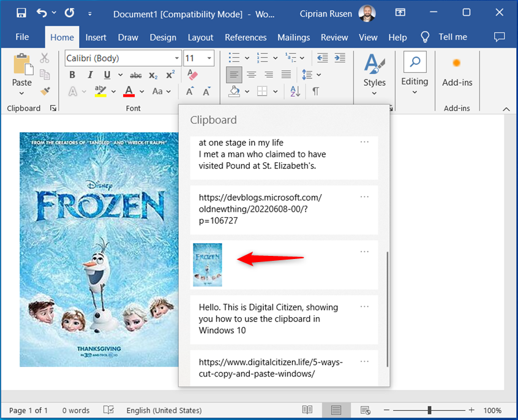Apply paragraph shading with the paint bucket

point(234,91)
